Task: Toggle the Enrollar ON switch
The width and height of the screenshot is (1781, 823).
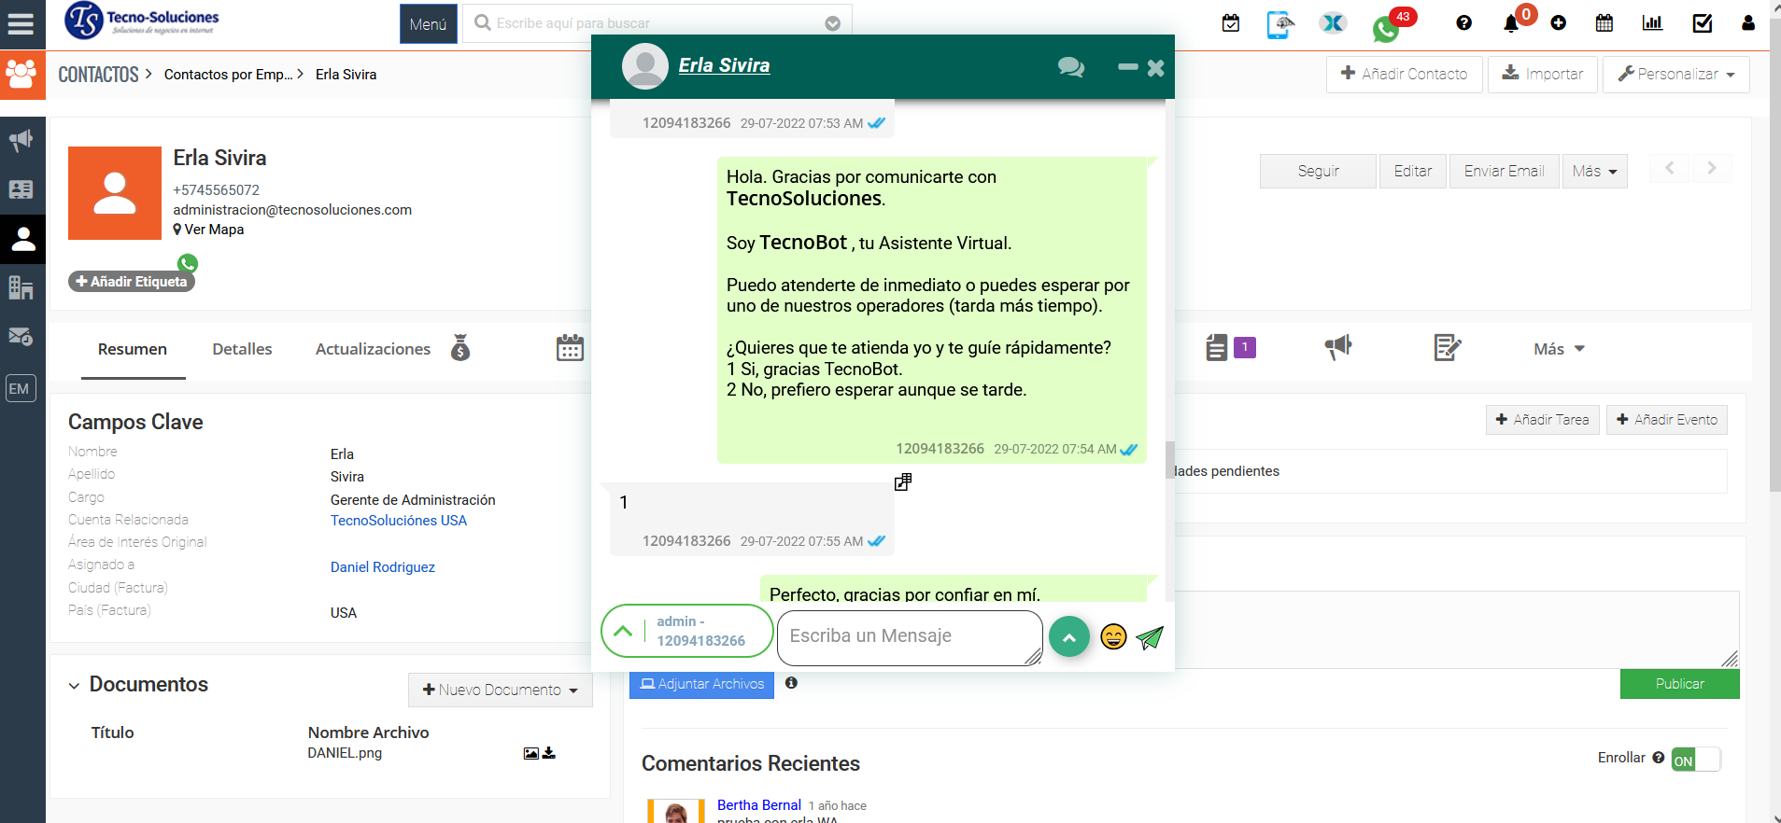Action: click(1695, 760)
